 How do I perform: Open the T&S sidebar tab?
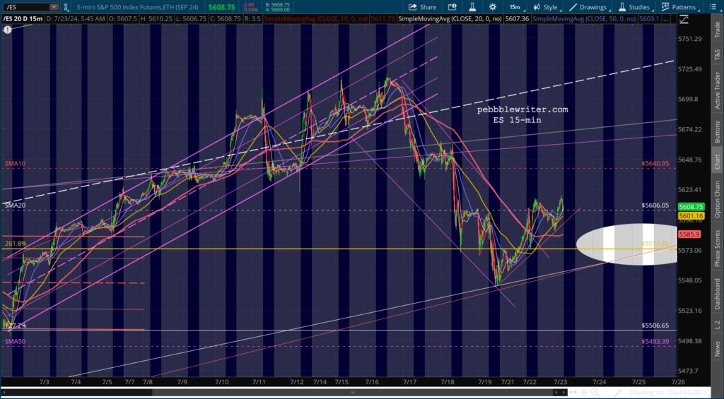[x=718, y=54]
